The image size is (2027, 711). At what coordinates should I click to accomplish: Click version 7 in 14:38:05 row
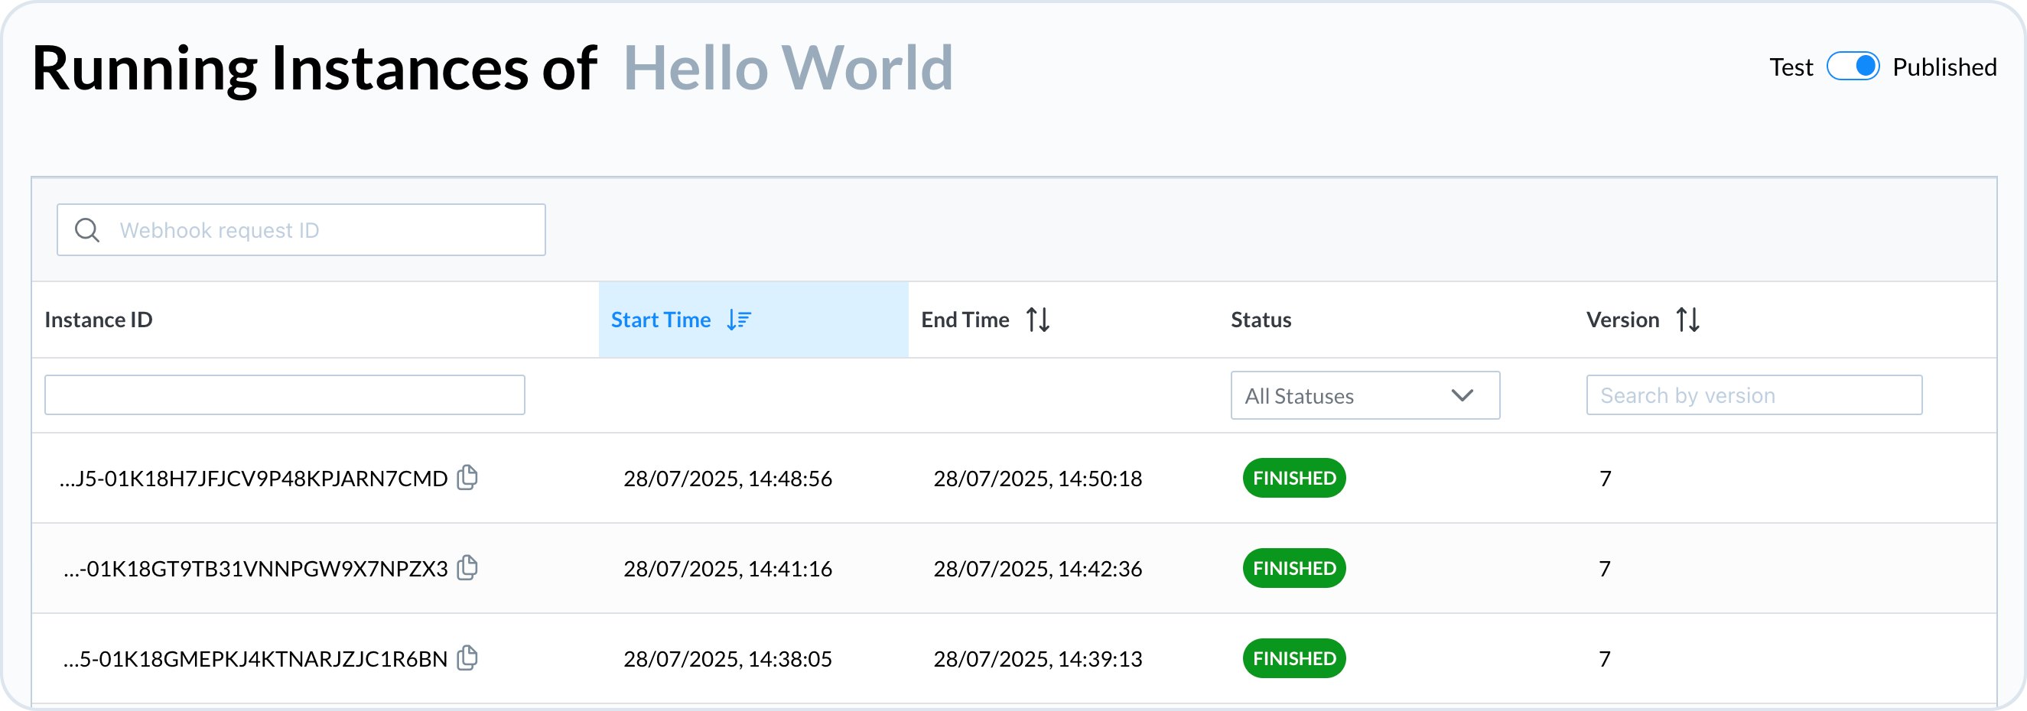point(1606,659)
